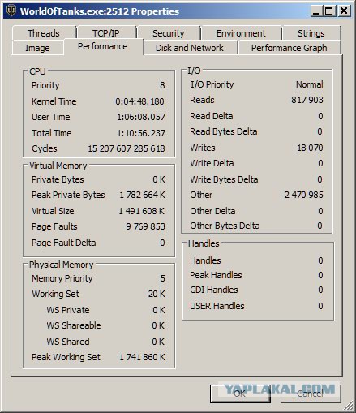Click the Page Fault Delta label

64,243
